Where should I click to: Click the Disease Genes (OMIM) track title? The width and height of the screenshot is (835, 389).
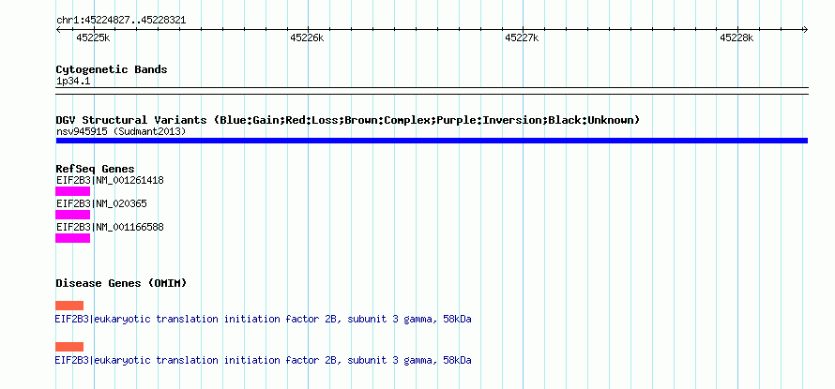click(x=121, y=283)
